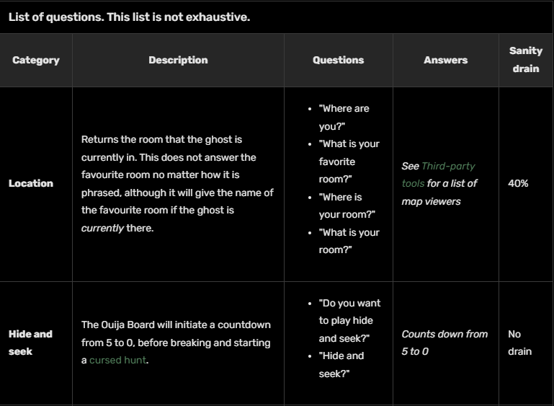The image size is (554, 406).
Task: Click the short "Hide and seek?" question bullet
Action: coord(341,364)
